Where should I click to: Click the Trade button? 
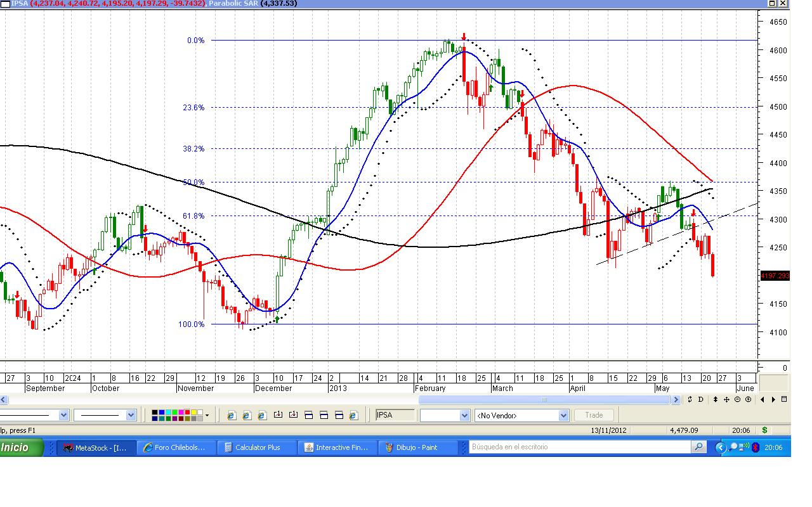594,415
